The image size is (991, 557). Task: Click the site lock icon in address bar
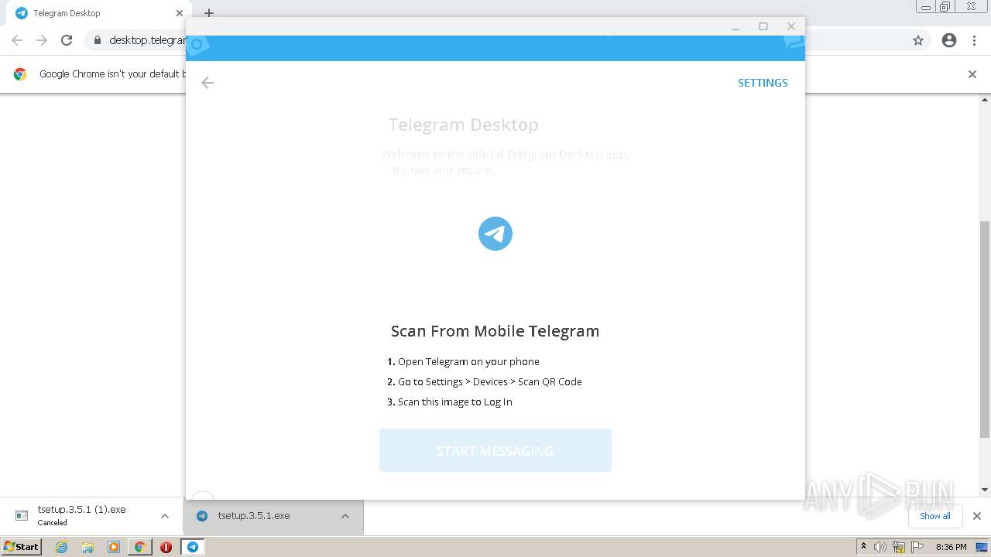point(97,40)
